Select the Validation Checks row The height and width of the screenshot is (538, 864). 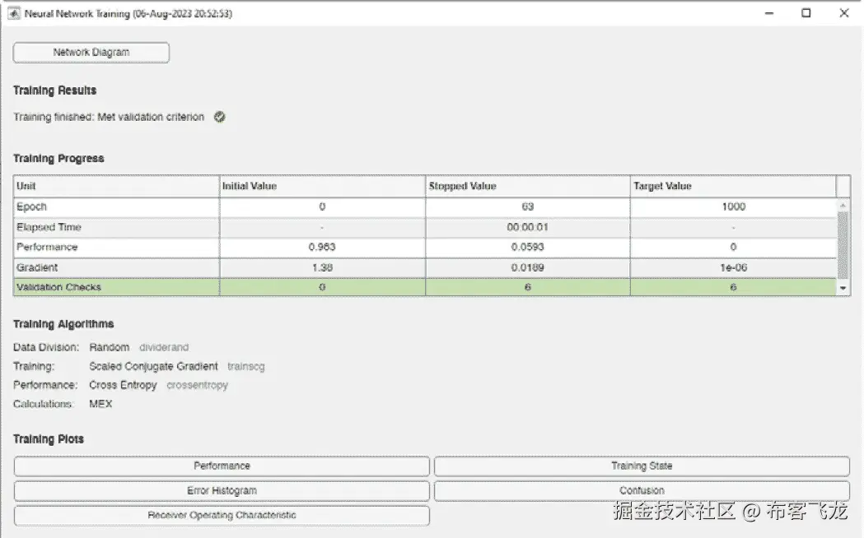point(115,288)
